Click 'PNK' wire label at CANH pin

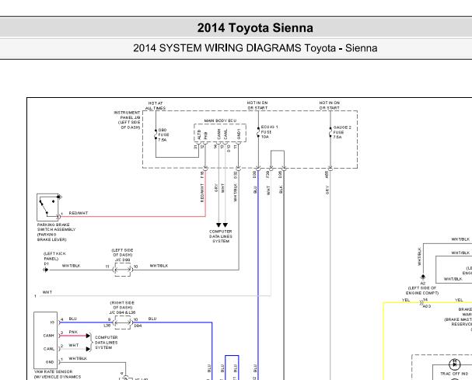tap(73, 332)
